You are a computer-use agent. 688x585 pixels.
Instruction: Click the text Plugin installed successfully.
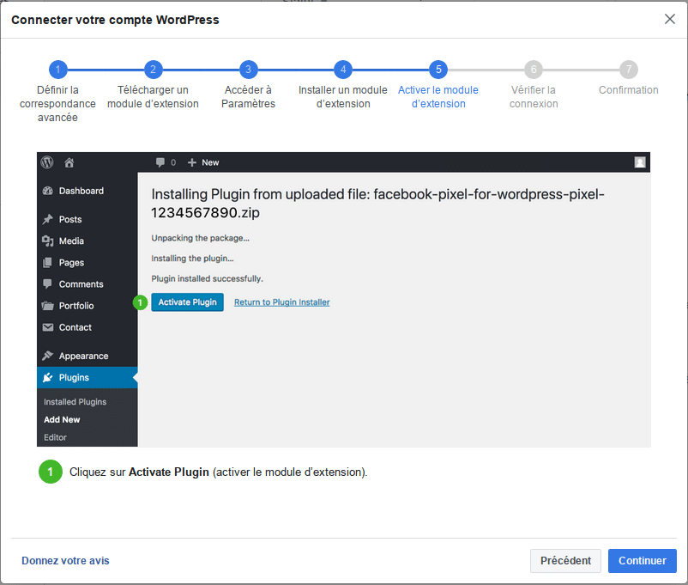pos(207,278)
